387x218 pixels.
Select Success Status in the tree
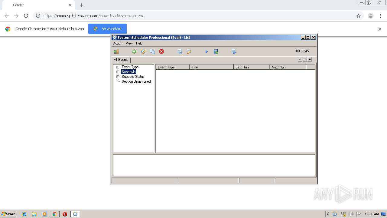coord(133,77)
